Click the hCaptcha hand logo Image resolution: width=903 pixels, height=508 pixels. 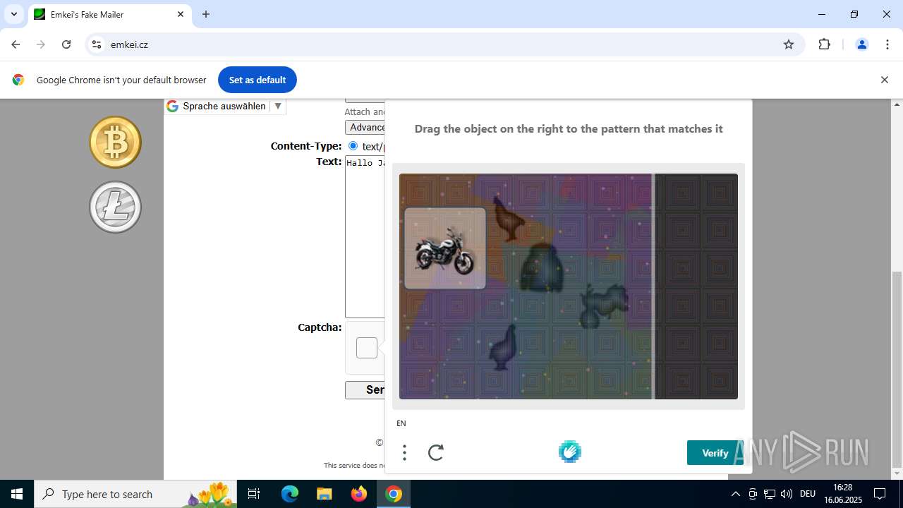pos(570,452)
